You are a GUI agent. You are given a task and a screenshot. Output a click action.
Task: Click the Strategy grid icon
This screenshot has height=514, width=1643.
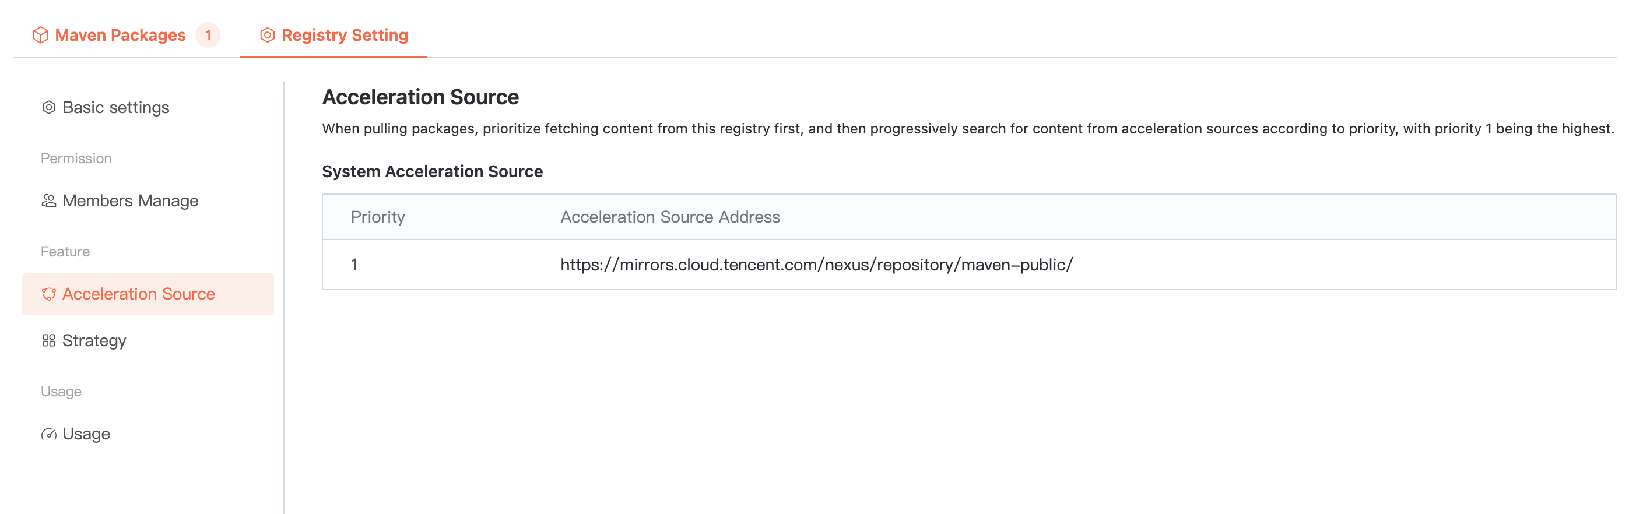click(48, 340)
